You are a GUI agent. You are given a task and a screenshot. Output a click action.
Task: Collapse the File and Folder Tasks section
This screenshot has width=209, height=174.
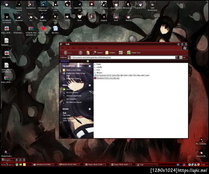[x=90, y=66]
